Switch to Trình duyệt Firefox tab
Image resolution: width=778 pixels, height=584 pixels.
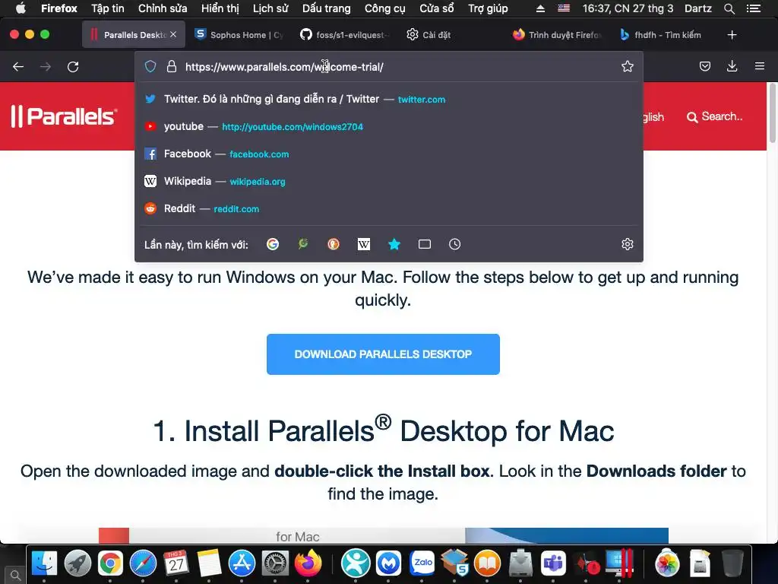(557, 35)
